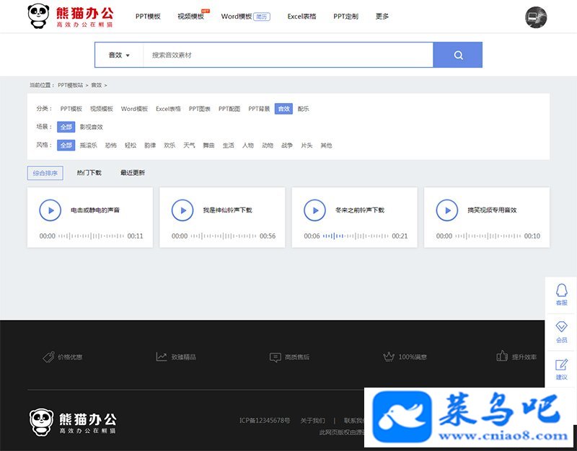Switch to the 热门下载 sort tab
Image resolution: width=577 pixels, height=451 pixels.
point(89,173)
